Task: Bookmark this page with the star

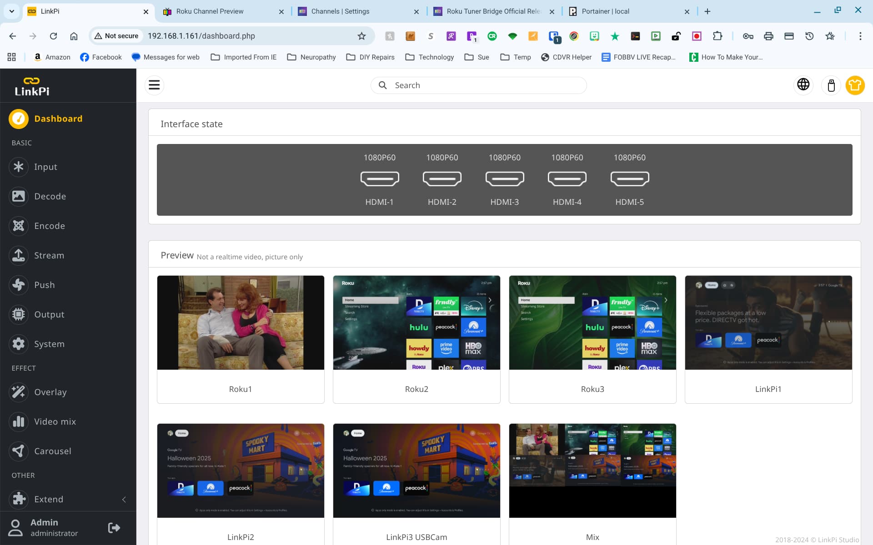Action: point(361,36)
